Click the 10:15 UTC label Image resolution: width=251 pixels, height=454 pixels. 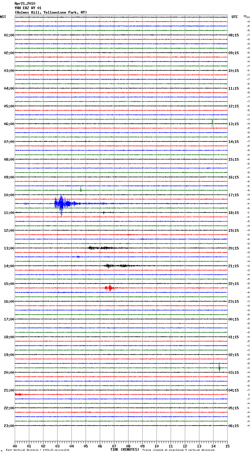234,71
